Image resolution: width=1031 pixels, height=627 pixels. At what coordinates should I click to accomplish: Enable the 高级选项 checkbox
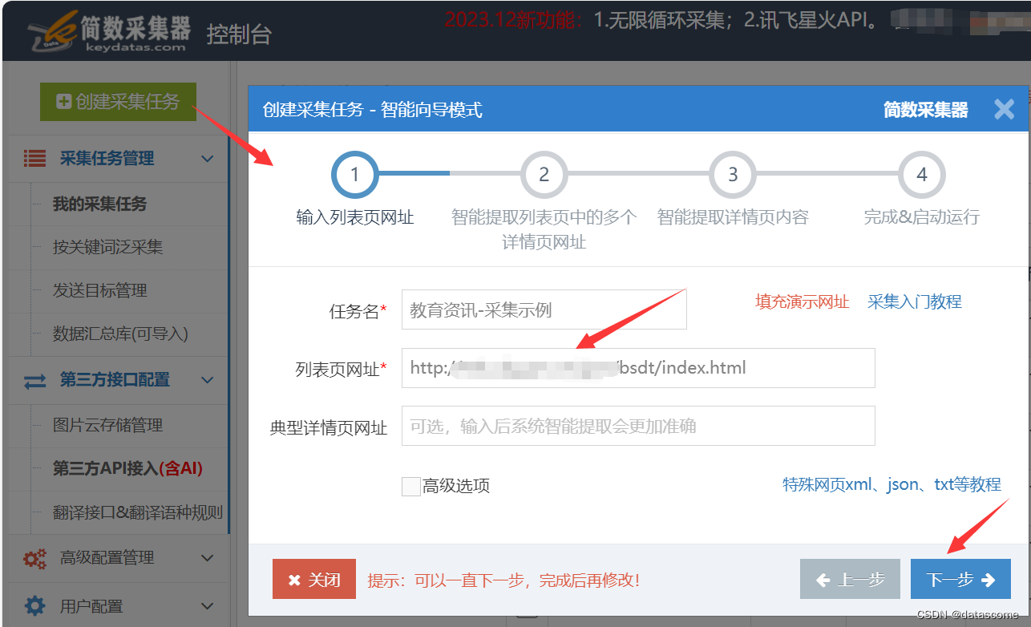pyautogui.click(x=410, y=484)
